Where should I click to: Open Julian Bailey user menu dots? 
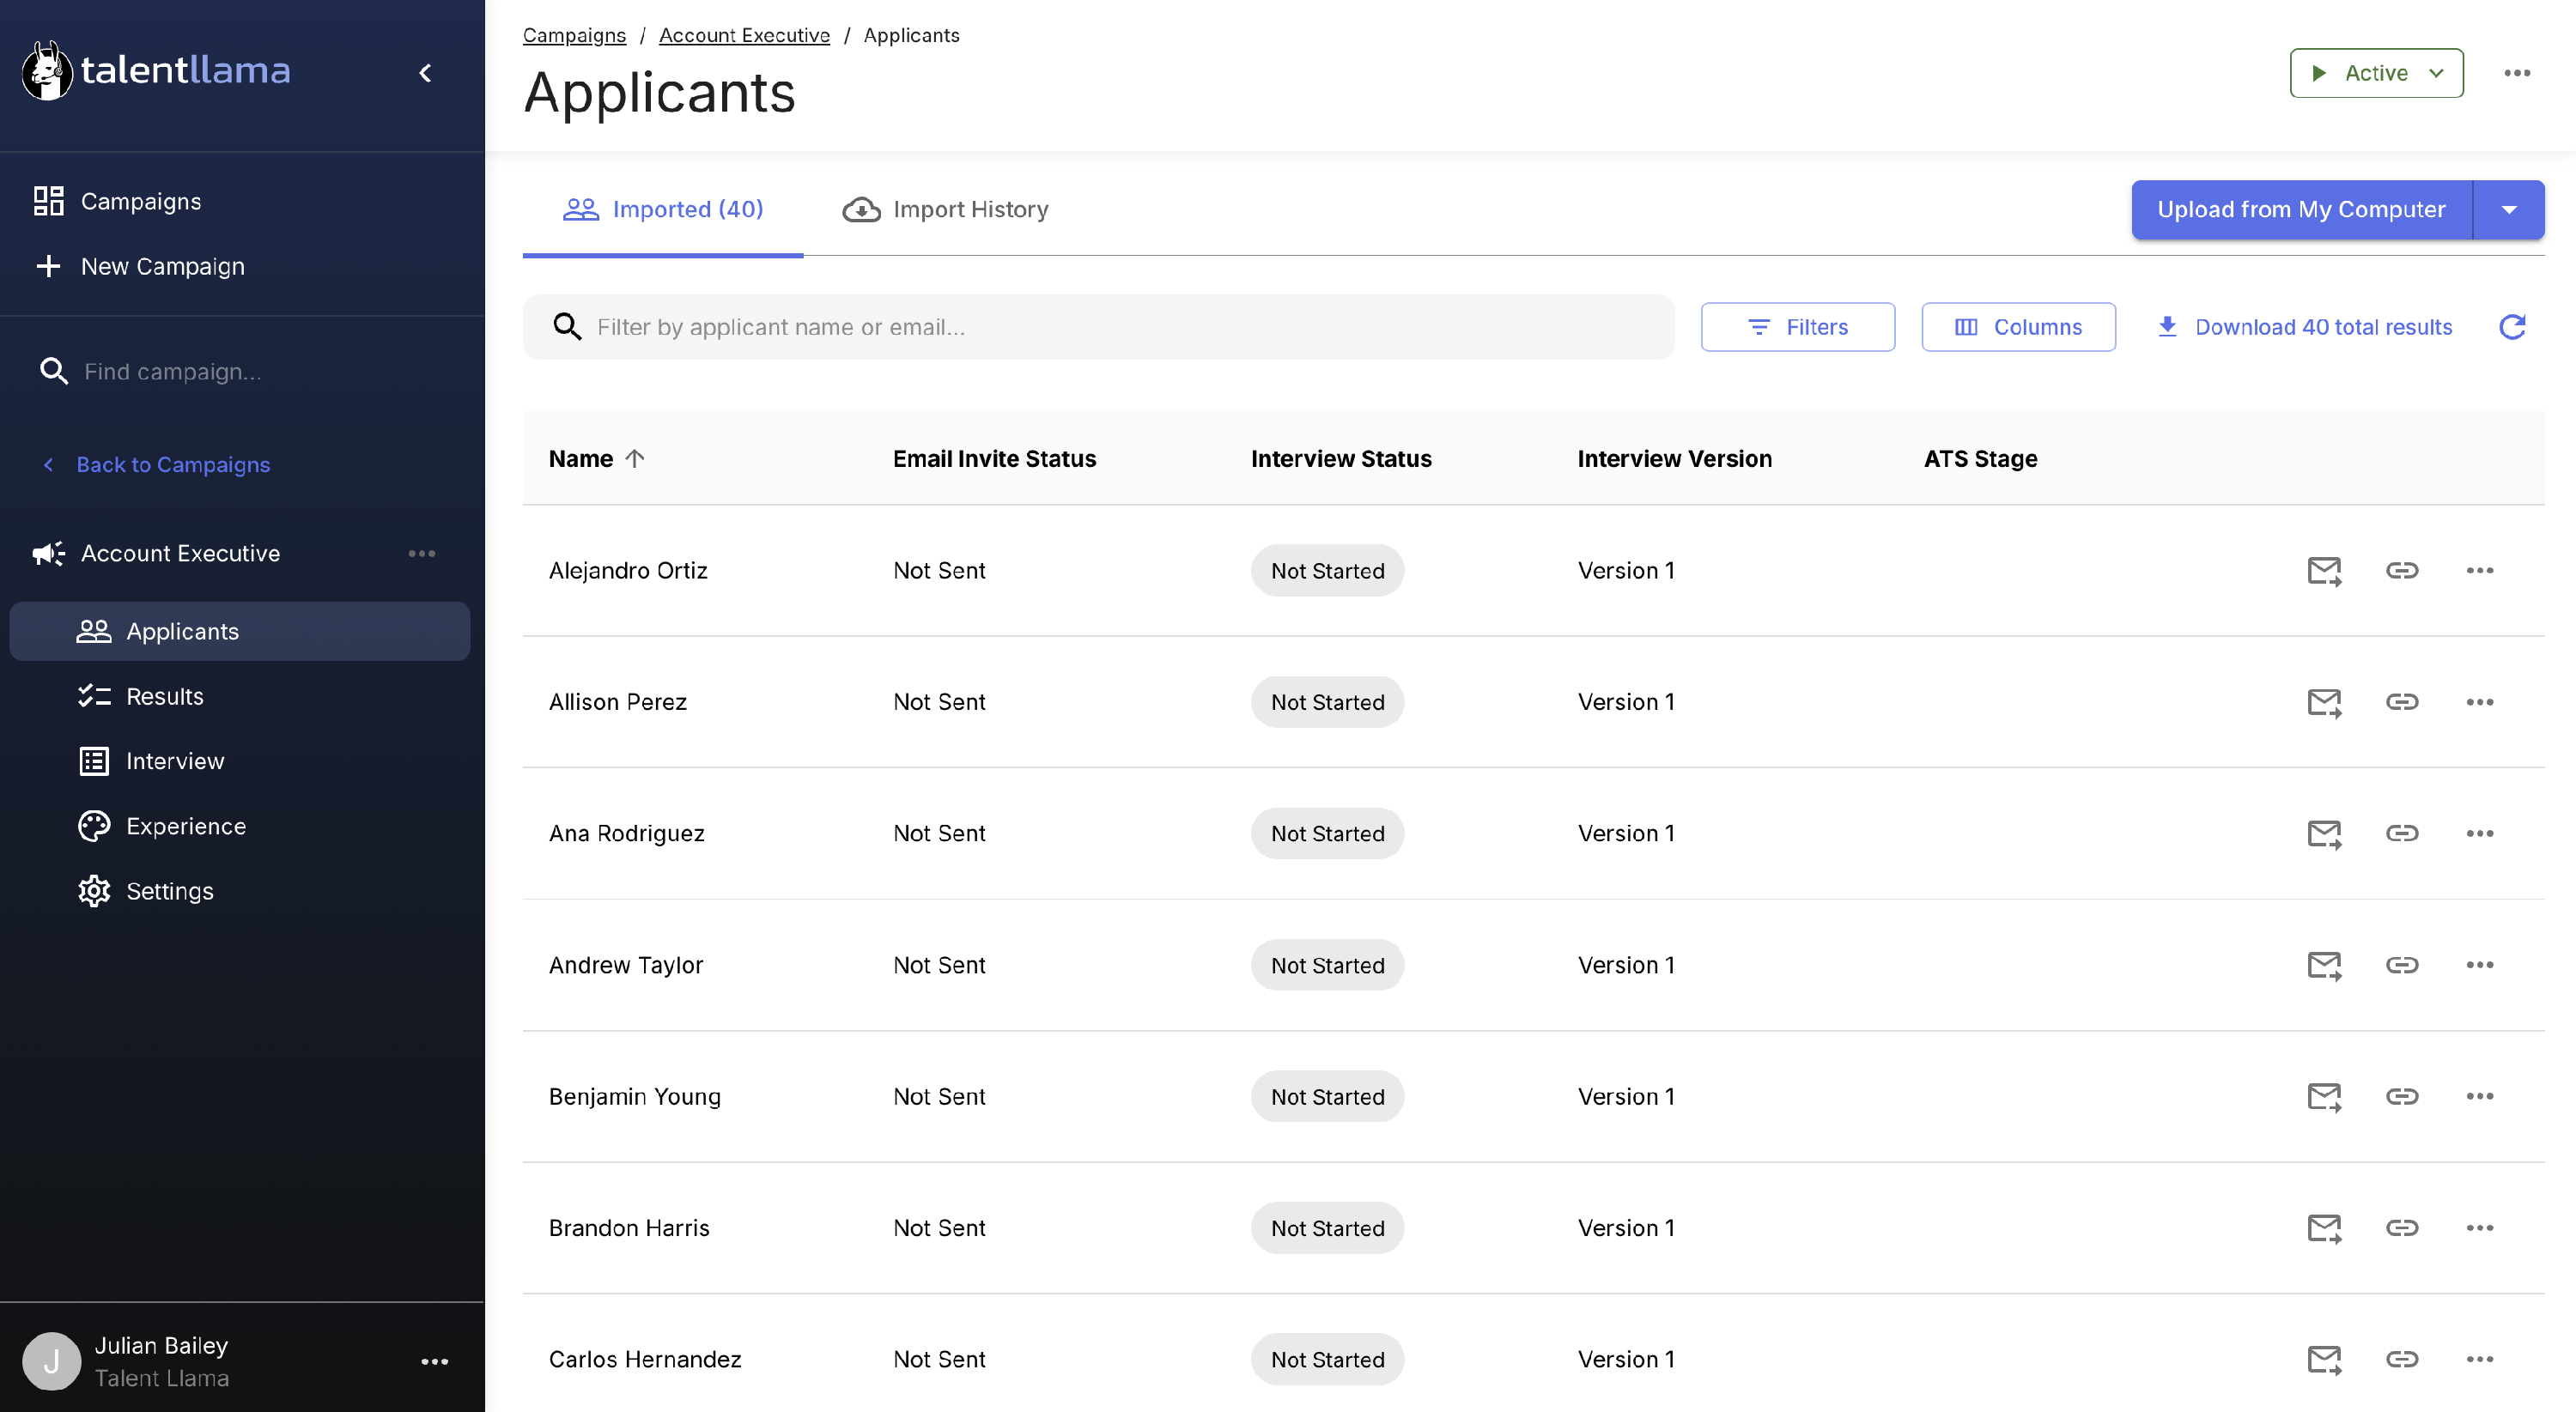(434, 1361)
